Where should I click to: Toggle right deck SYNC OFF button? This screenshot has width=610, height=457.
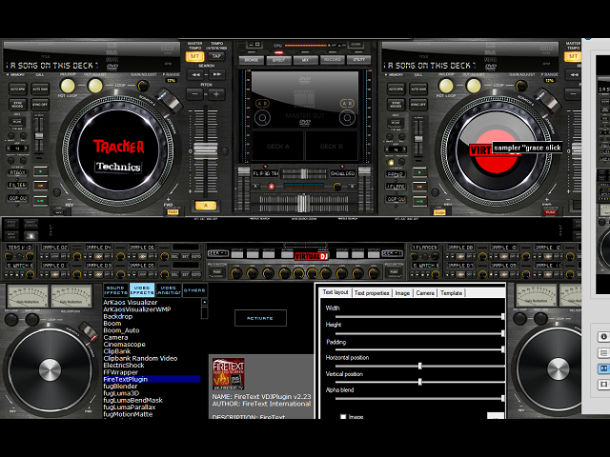pos(418,105)
